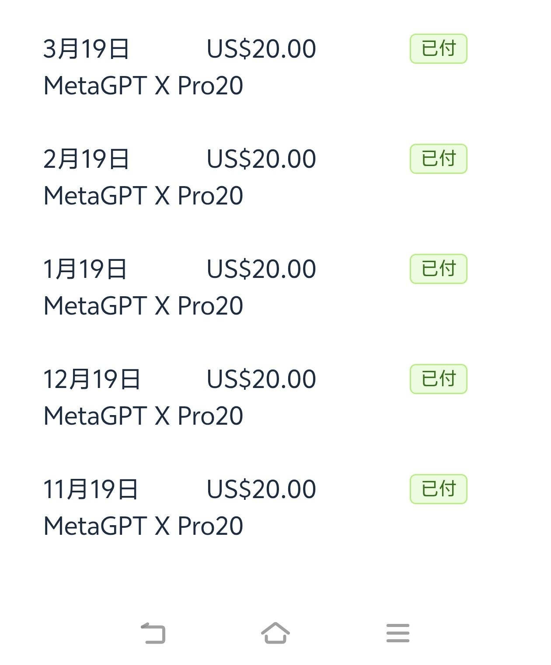Click the US$20.00 amount for February 19

[x=261, y=159]
